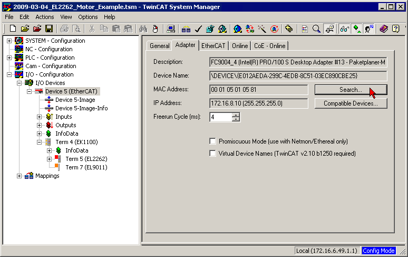Open the View menu
Image resolution: width=408 pixels, height=257 pixels.
click(66, 17)
